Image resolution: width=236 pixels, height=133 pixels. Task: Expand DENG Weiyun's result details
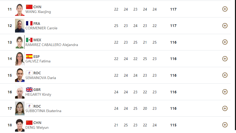pos(225,125)
